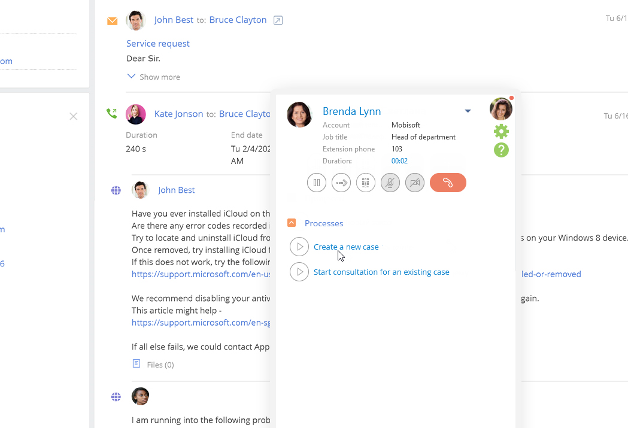Click the open-in-new-window icon beside Bruce Clayton
The height and width of the screenshot is (428, 628).
(x=278, y=20)
